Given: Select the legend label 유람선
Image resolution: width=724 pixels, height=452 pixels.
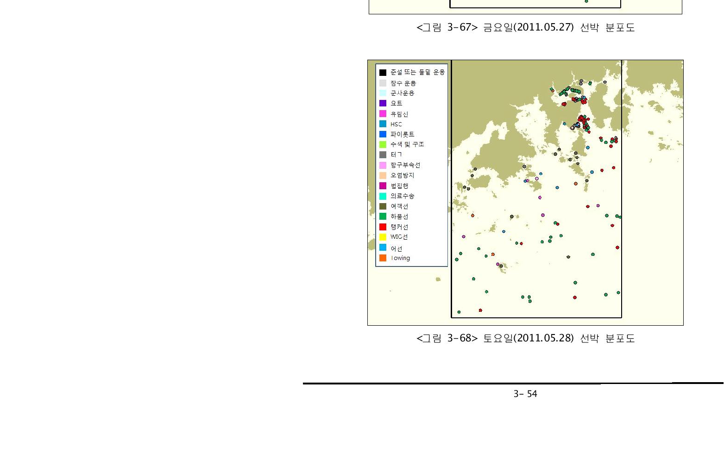Looking at the screenshot, I should pyautogui.click(x=399, y=114).
